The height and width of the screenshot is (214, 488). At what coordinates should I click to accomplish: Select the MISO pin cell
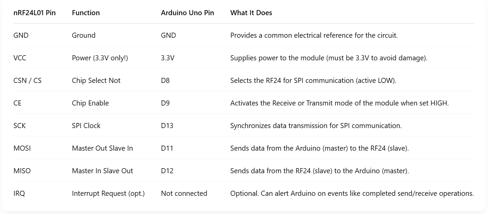tap(22, 171)
